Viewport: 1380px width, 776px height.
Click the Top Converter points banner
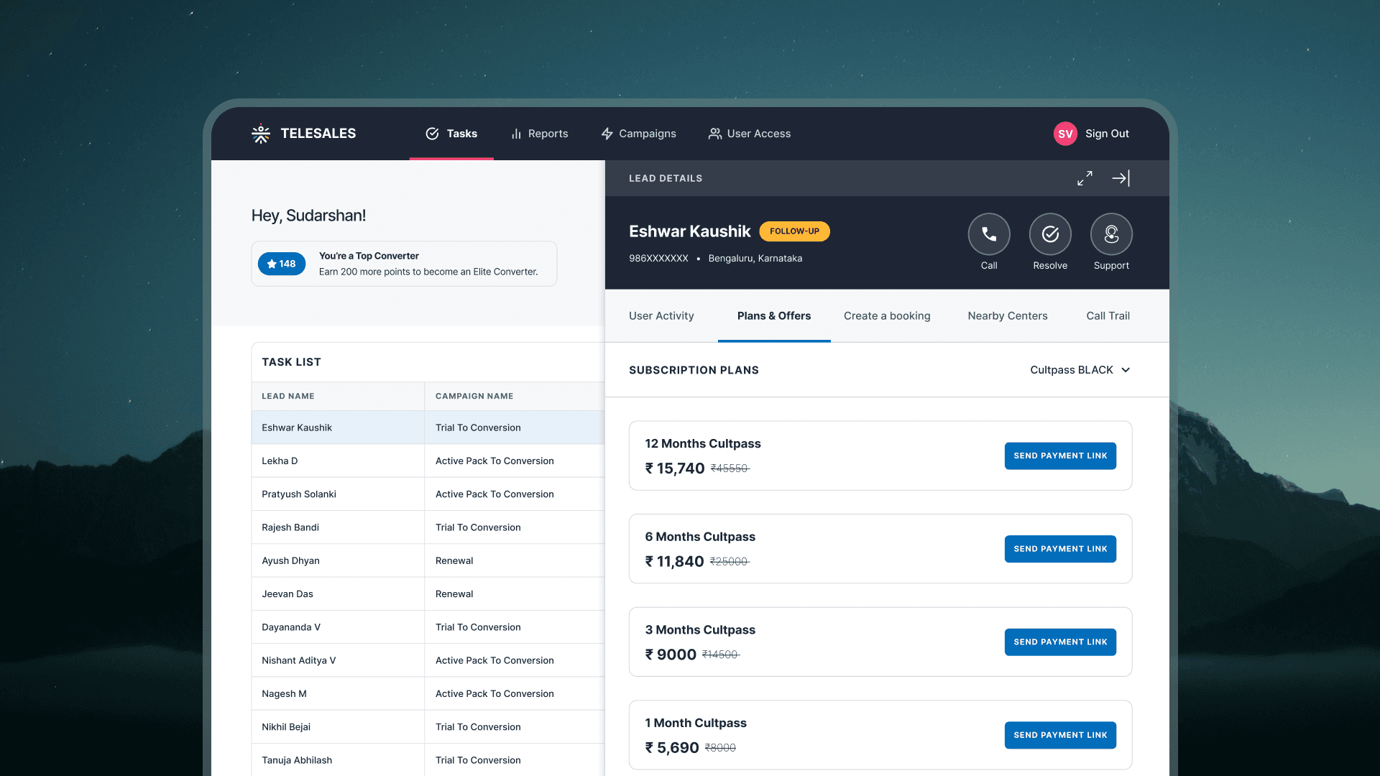pyautogui.click(x=404, y=264)
